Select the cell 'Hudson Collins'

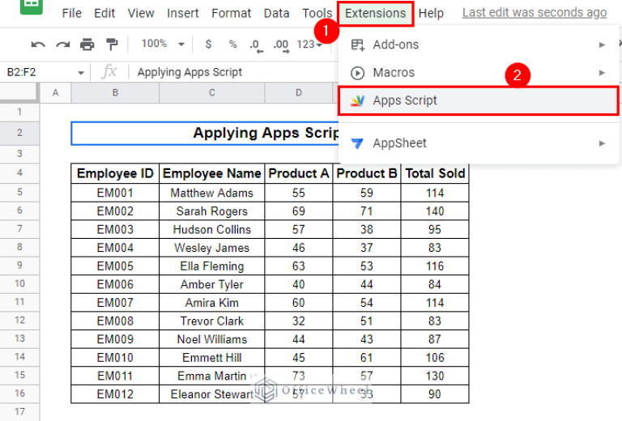pos(212,229)
